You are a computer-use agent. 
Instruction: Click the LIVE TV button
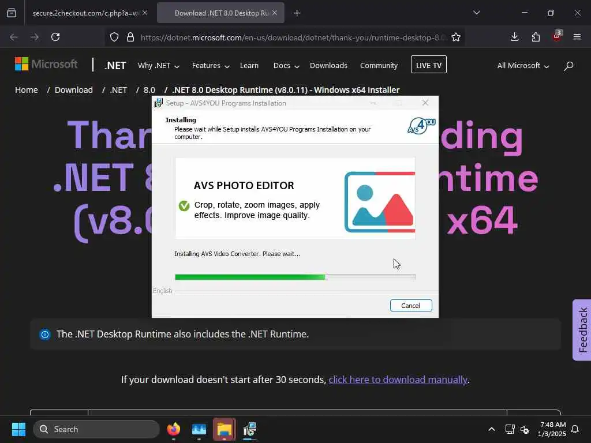click(x=429, y=65)
